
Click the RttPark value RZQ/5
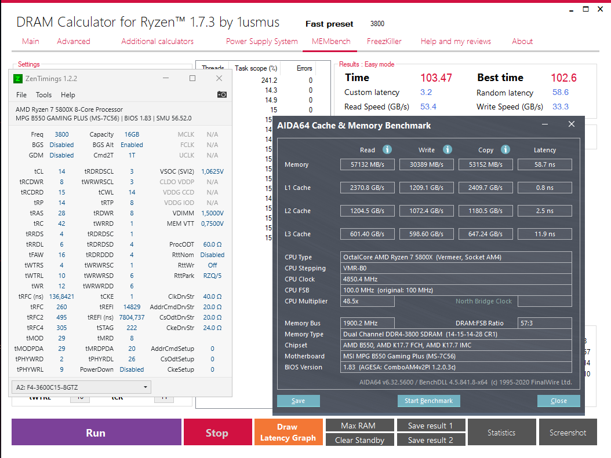tap(212, 276)
